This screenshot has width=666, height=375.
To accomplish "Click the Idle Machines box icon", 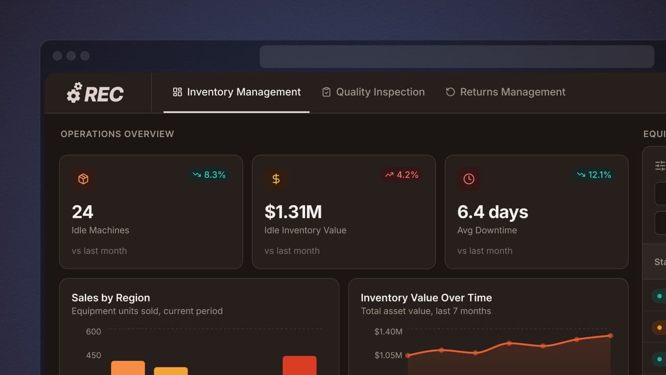I will coord(83,179).
